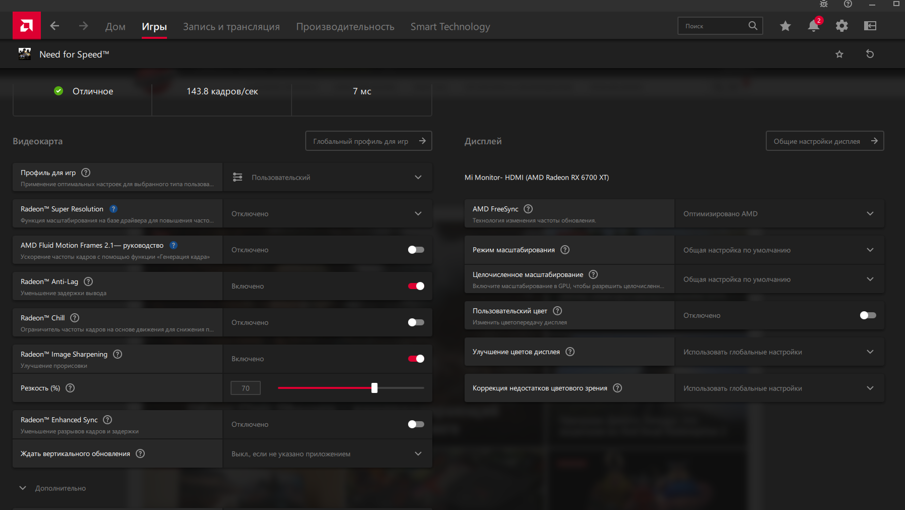The width and height of the screenshot is (905, 510).
Task: Go back with the left arrow icon
Action: point(55,26)
